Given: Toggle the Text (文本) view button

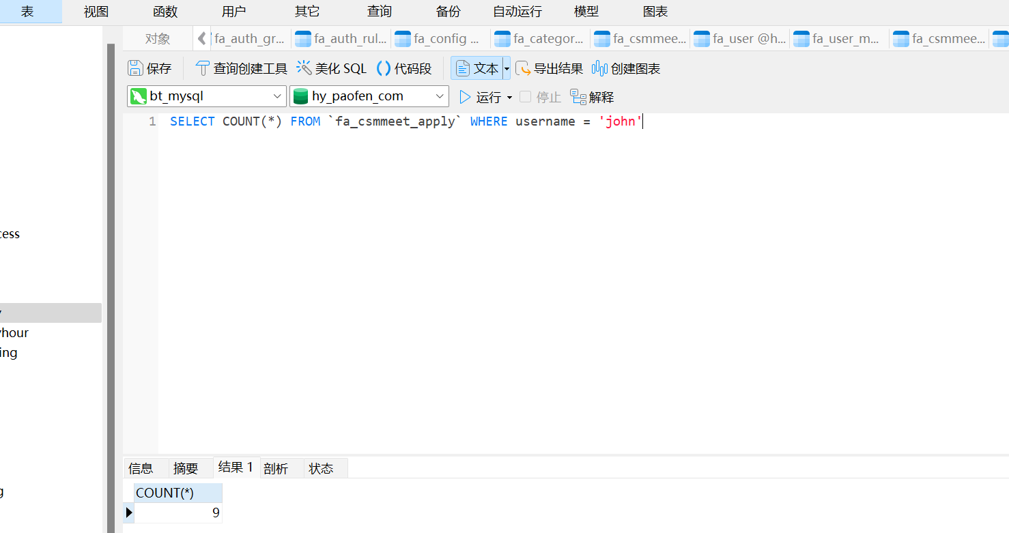Looking at the screenshot, I should (477, 68).
